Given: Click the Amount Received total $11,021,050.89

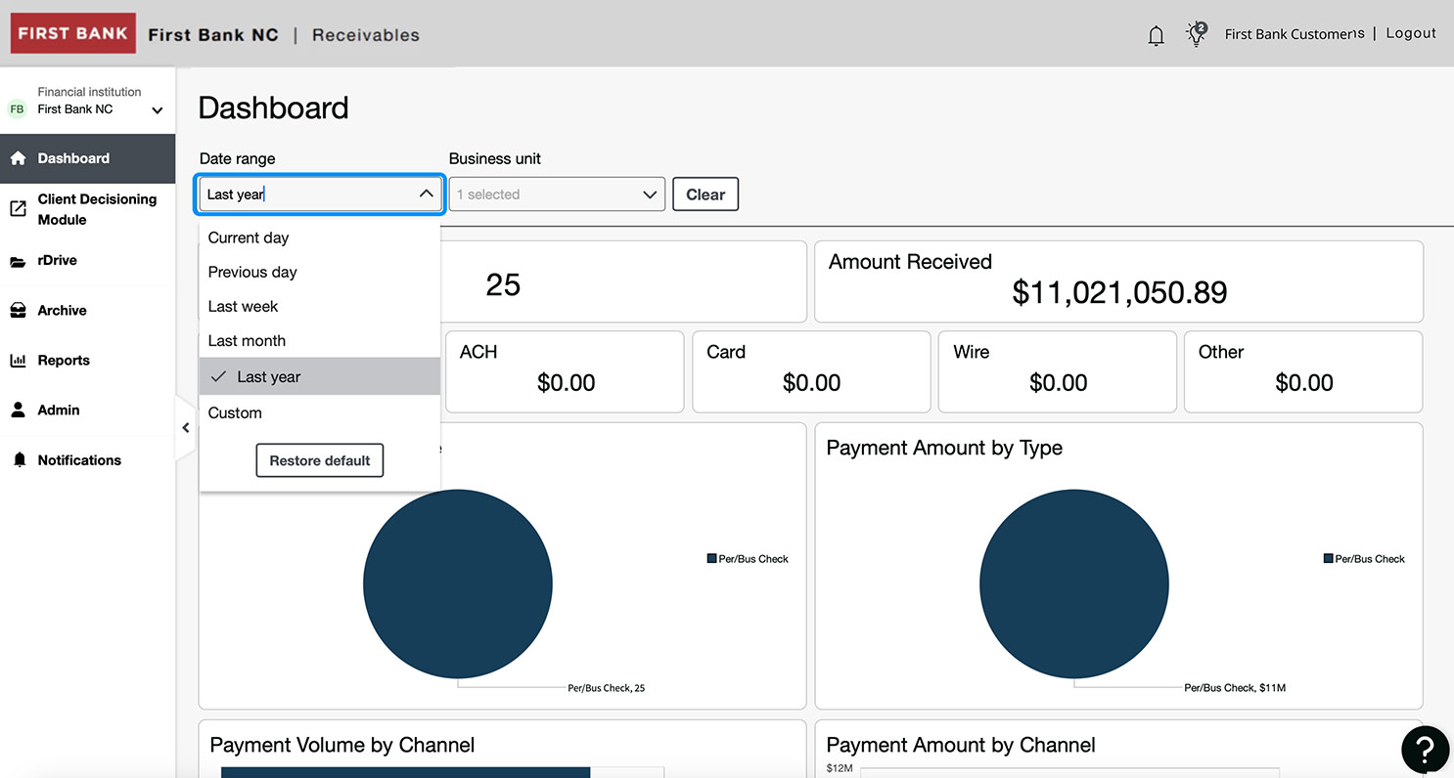Looking at the screenshot, I should tap(1119, 292).
